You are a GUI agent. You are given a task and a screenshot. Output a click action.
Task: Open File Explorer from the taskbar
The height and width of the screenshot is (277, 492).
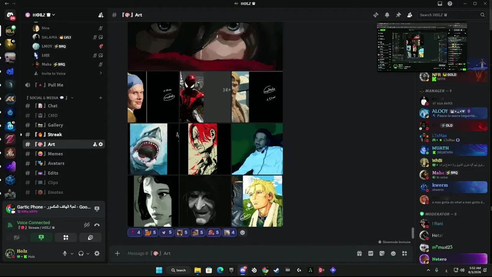click(198, 270)
